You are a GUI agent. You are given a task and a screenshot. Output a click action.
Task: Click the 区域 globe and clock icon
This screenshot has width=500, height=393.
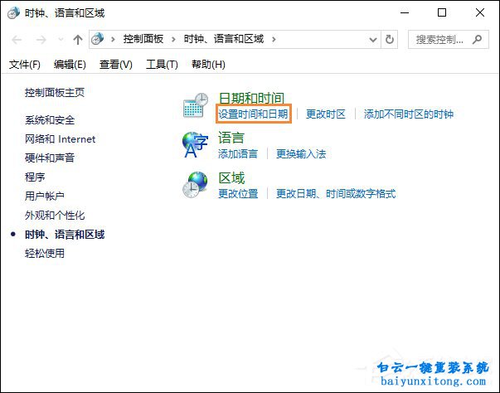[x=195, y=185]
